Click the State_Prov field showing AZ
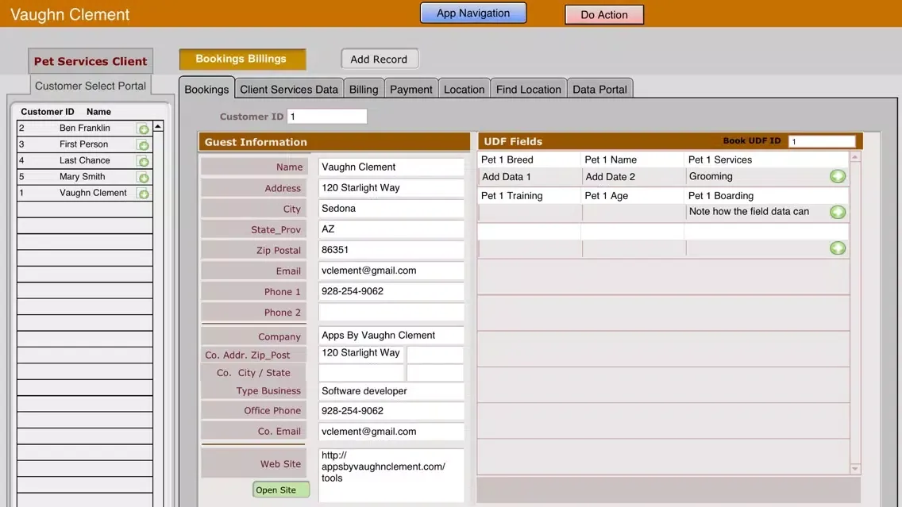The height and width of the screenshot is (507, 902). click(391, 229)
